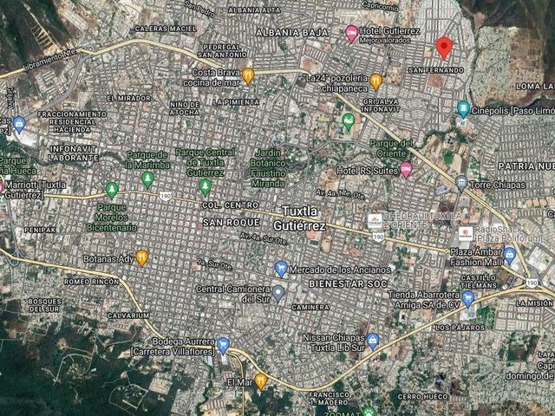Click the INFONAVIT LABORANTE label
The image size is (555, 416).
(x=73, y=153)
